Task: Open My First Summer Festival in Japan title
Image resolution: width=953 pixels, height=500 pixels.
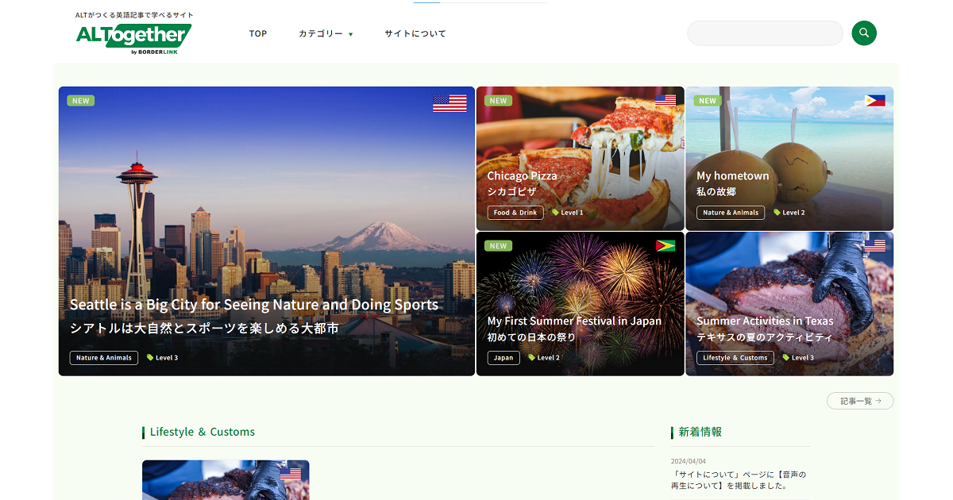Action: click(574, 321)
